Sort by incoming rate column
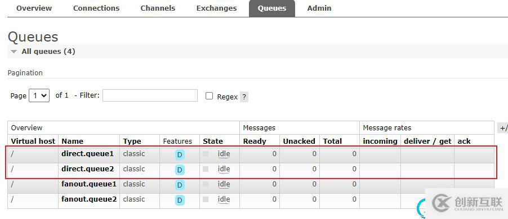Screen dimensions: 508x219 click(380, 141)
